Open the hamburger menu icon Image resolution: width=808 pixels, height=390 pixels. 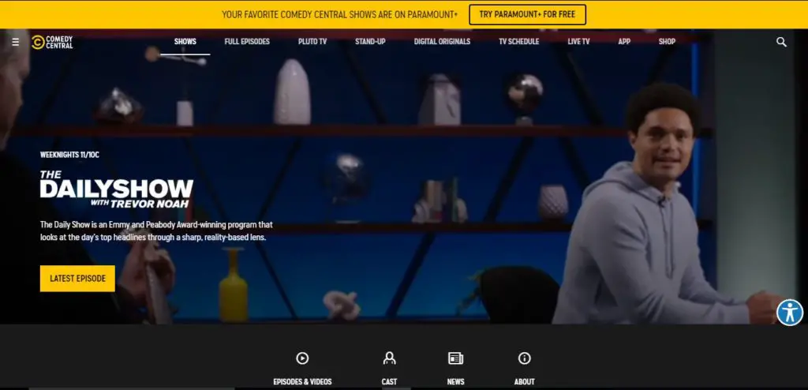click(16, 42)
